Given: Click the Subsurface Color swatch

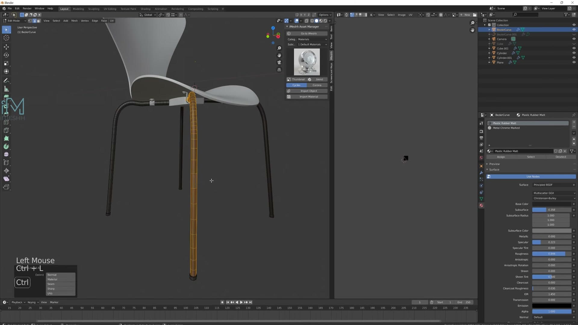Looking at the screenshot, I should (552, 231).
